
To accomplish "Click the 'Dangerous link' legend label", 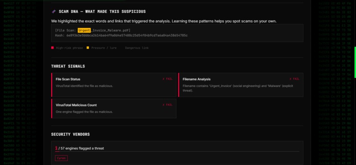I will (x=136, y=48).
